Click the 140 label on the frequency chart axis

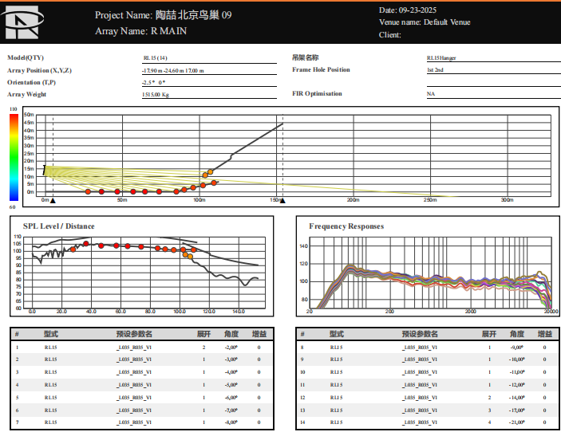coord(303,246)
